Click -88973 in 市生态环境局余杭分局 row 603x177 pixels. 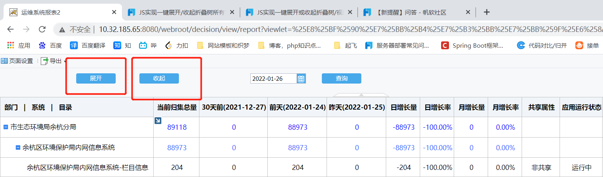pos(404,127)
